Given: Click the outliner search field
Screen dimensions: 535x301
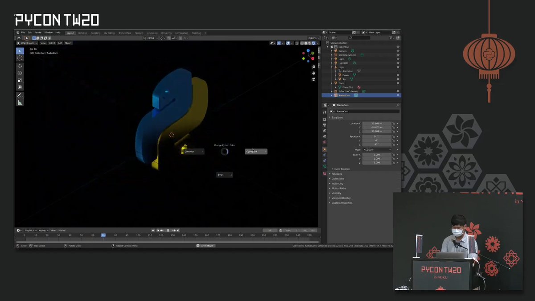Looking at the screenshot, I should pyautogui.click(x=359, y=38).
